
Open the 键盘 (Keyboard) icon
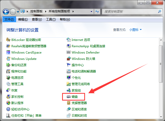pyautogui.click(x=69, y=96)
